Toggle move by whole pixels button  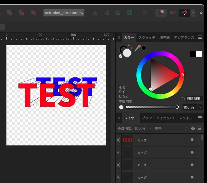(173, 13)
